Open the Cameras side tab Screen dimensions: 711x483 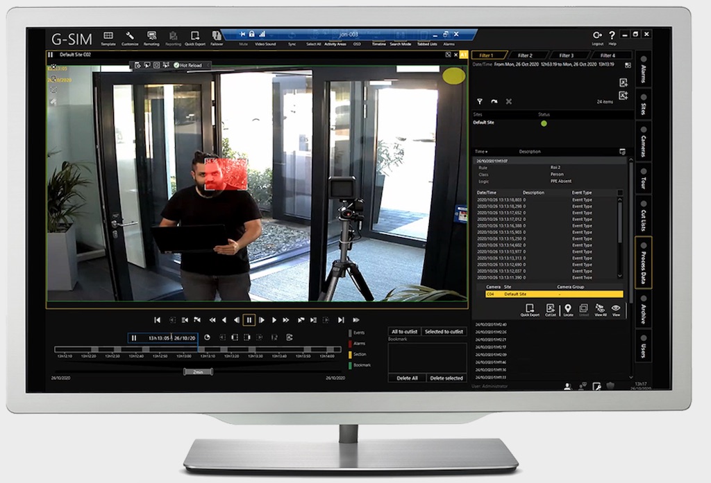(x=644, y=141)
